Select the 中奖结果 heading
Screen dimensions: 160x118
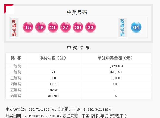tap(78, 48)
